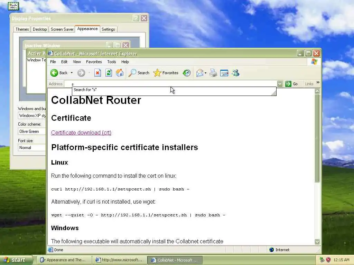Open the History toolbar icon

(x=187, y=73)
